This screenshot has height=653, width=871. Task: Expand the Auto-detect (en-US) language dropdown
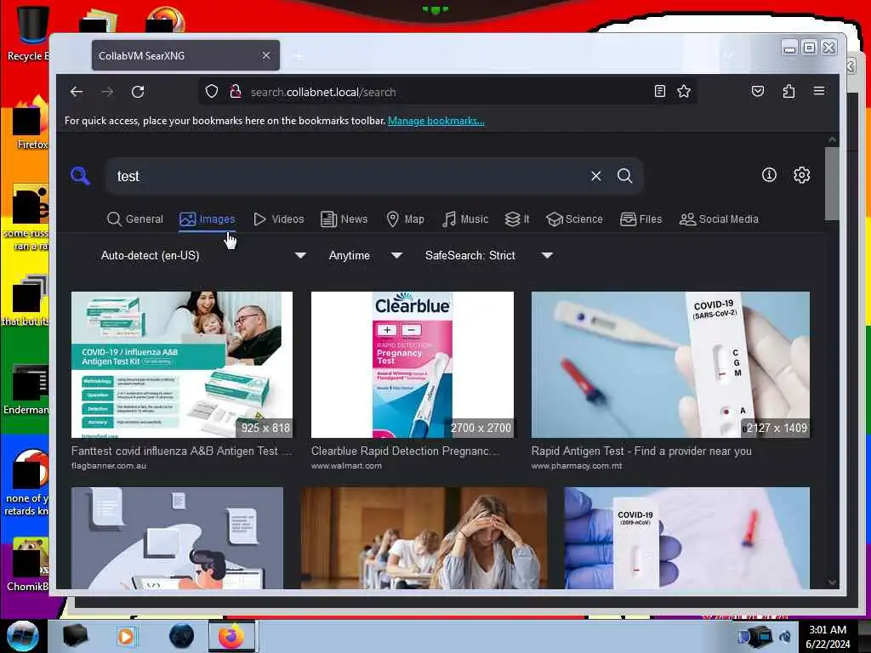pos(203,255)
